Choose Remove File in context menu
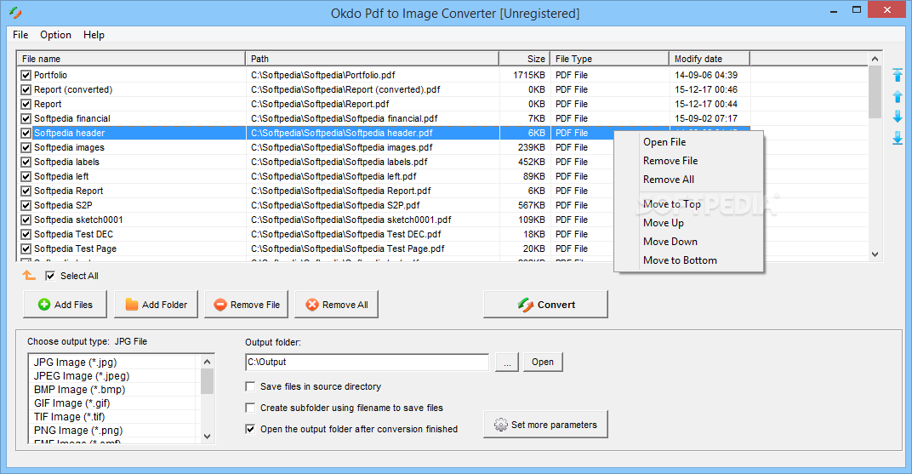Viewport: 912px width, 474px height. point(688,161)
